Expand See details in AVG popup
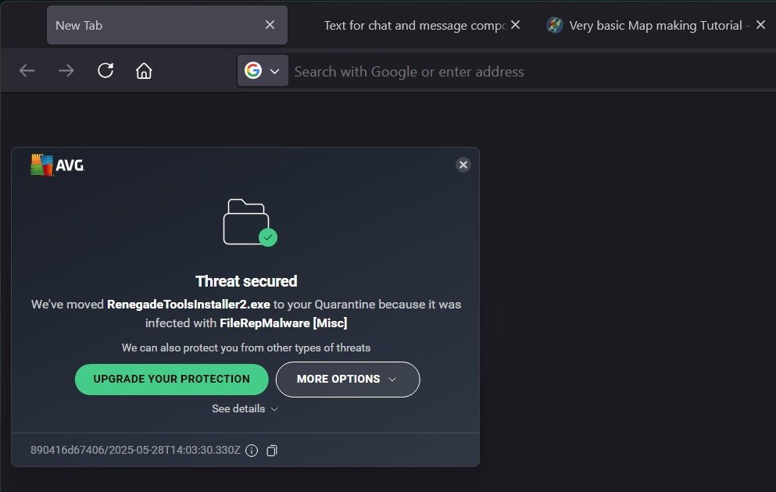This screenshot has height=492, width=776. pyautogui.click(x=245, y=408)
